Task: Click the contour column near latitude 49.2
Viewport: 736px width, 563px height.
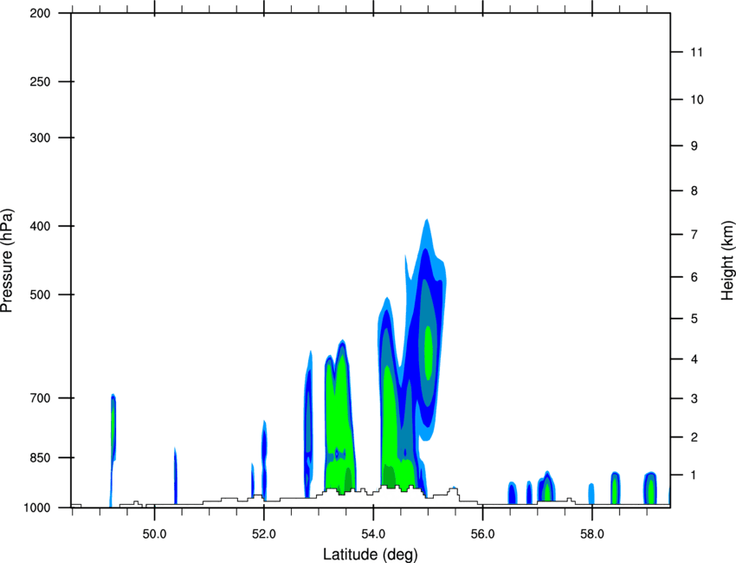Action: click(x=113, y=450)
